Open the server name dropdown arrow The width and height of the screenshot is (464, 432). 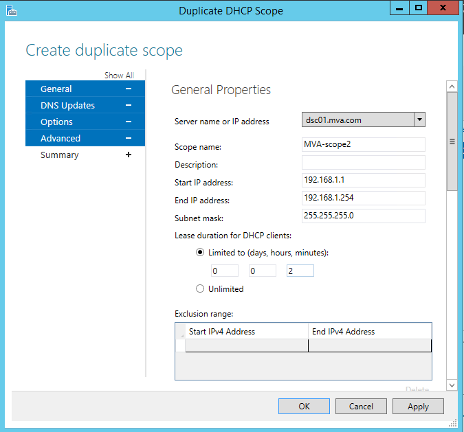(419, 120)
